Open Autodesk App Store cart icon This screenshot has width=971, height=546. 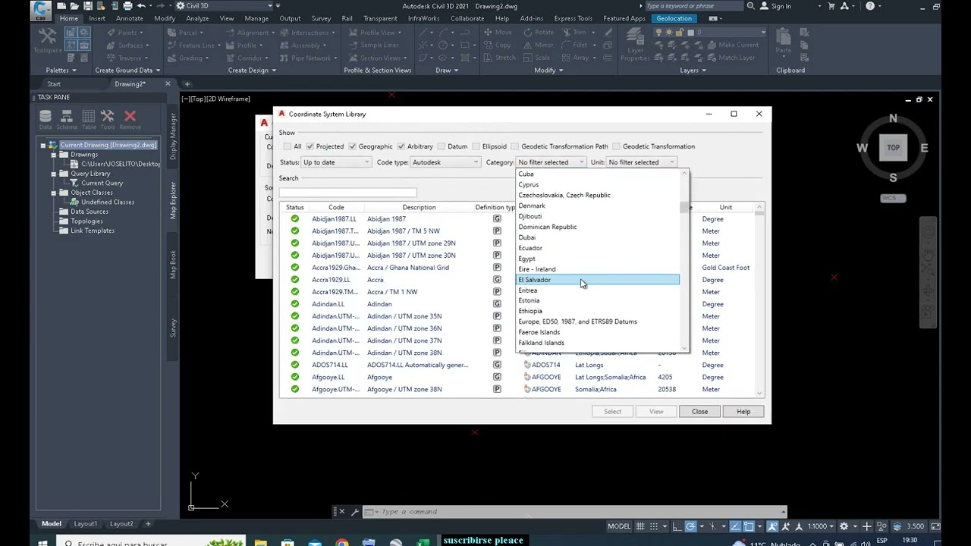pos(831,6)
